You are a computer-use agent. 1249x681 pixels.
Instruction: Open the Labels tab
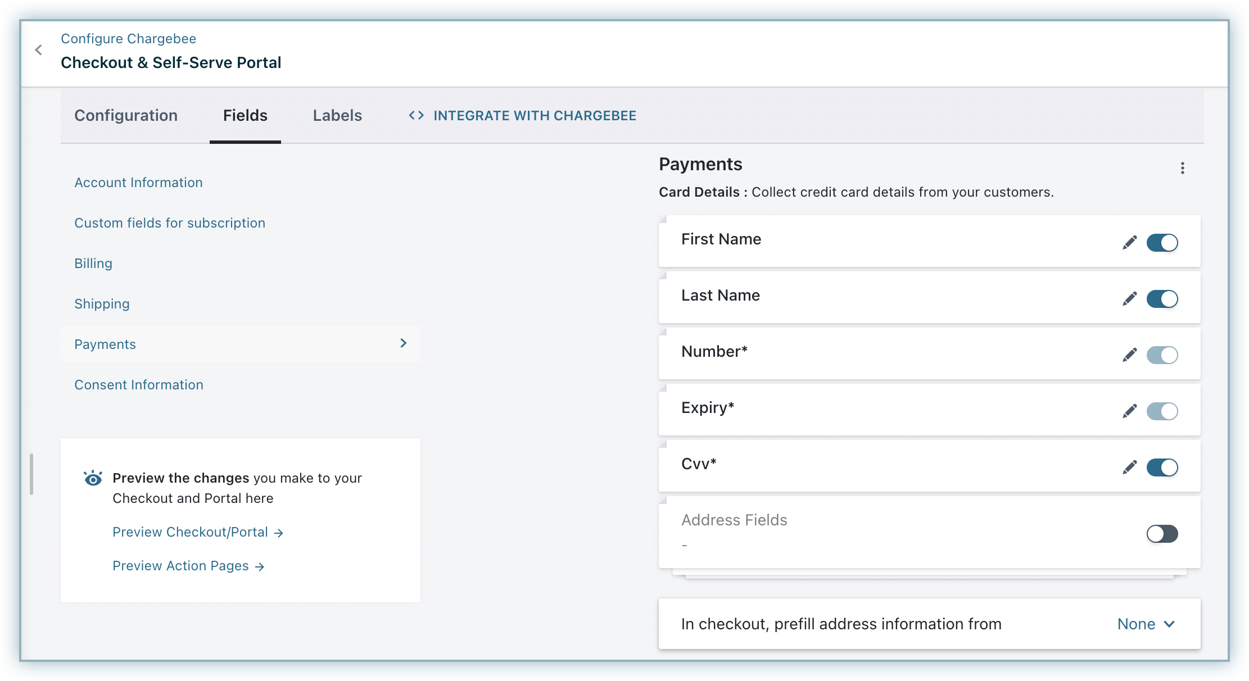[x=337, y=115]
